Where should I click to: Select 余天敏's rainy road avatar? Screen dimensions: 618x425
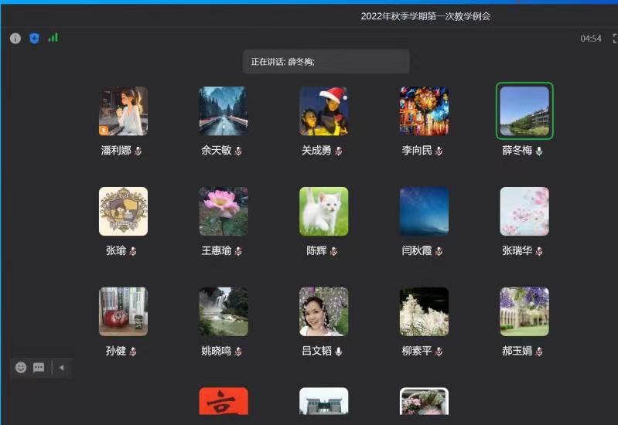[224, 110]
